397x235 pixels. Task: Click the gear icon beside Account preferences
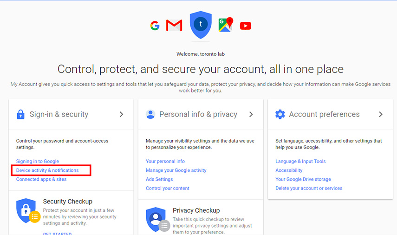(280, 114)
